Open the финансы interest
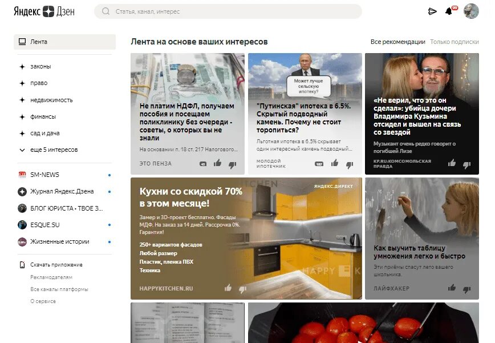The image size is (495, 343). (x=43, y=116)
